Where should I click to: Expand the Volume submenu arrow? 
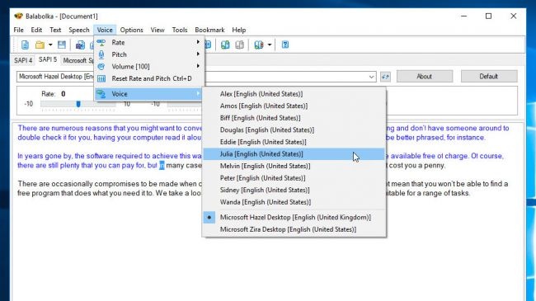[198, 66]
